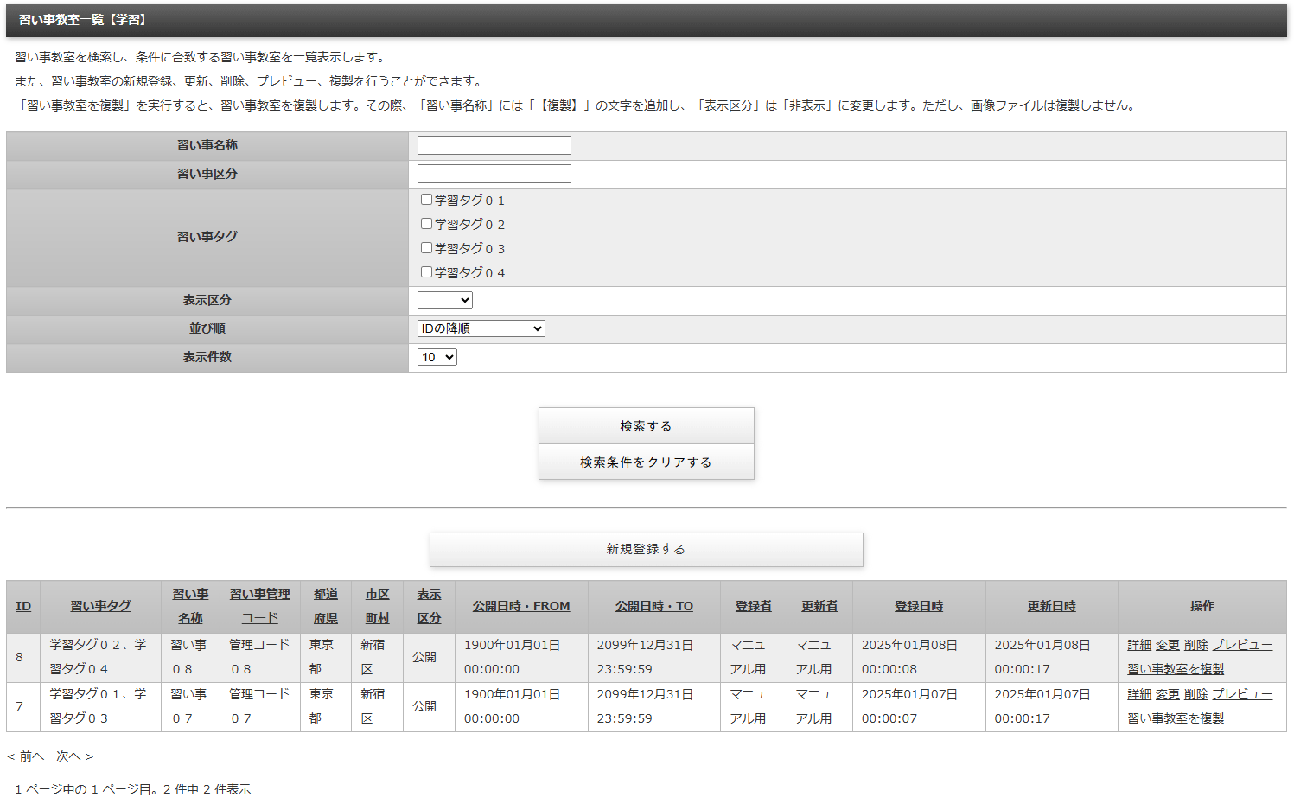1294x810 pixels.
Task: Sort by the 更新日時 column header
Action: coord(1051,606)
